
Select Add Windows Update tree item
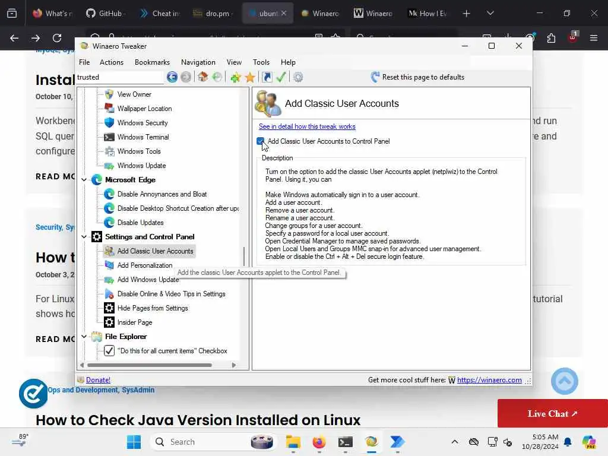[148, 280]
